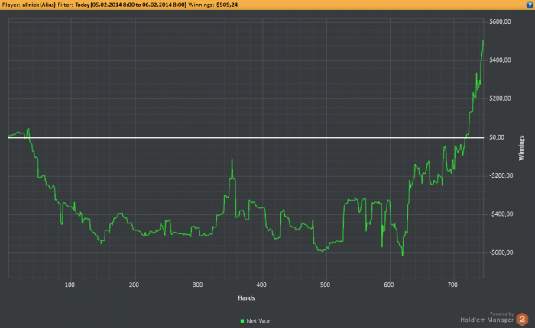
Task: Click the Powered by Hold'em Manager text
Action: (x=487, y=317)
